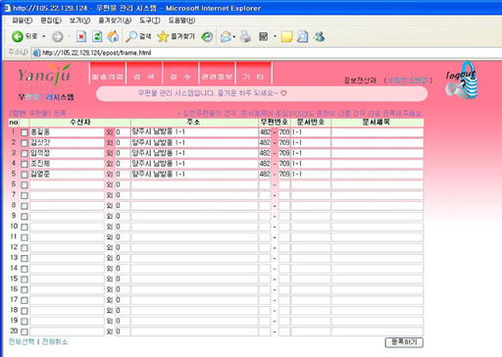502x357 pixels.
Task: Click the document number field in row 3
Action: click(x=311, y=153)
